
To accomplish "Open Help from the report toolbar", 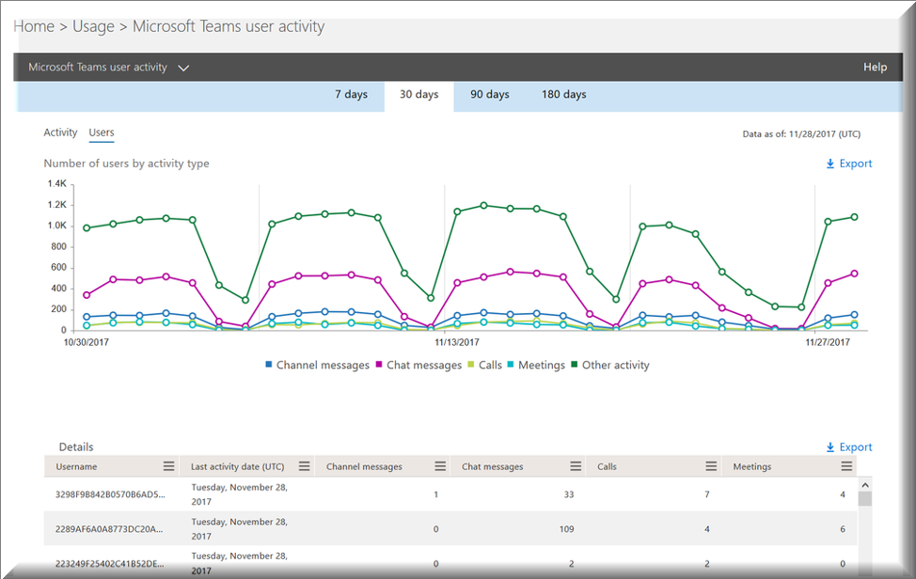I will [875, 67].
